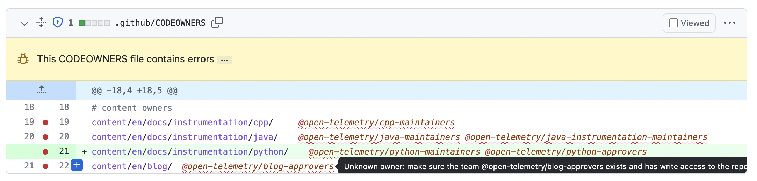Click the red error dot on line 22
This screenshot has width=757, height=181.
[x=45, y=166]
